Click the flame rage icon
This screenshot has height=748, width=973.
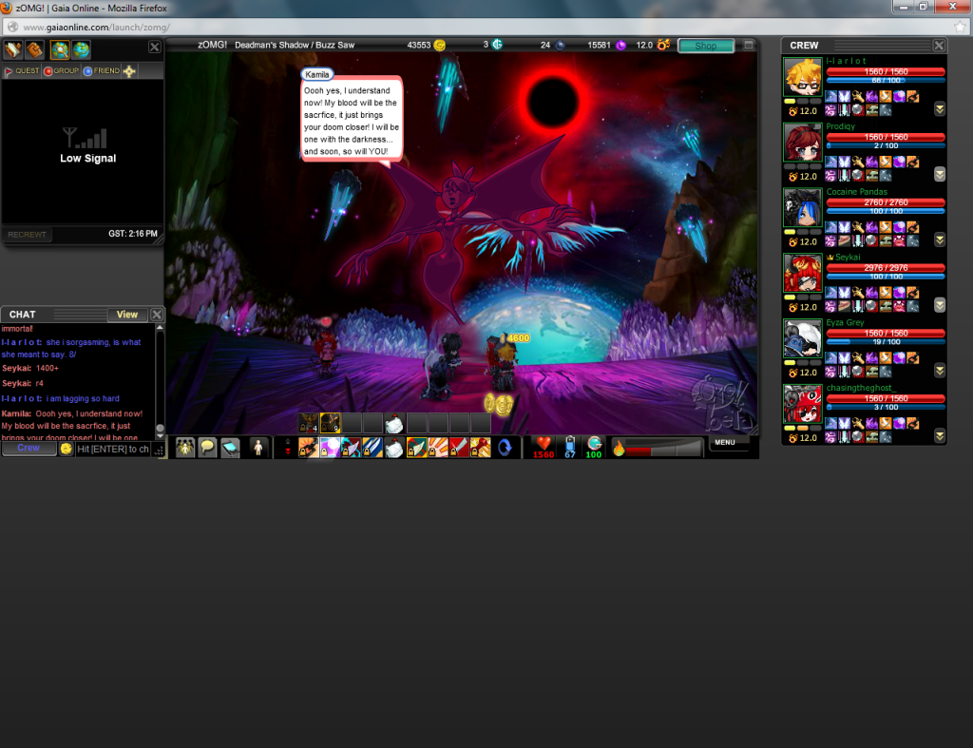click(x=618, y=447)
